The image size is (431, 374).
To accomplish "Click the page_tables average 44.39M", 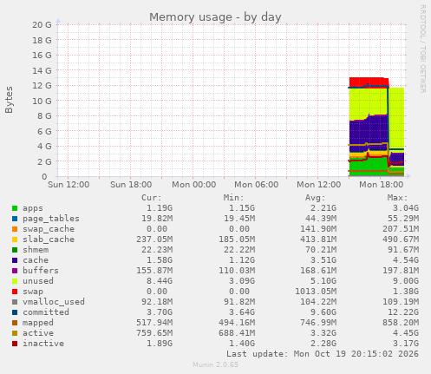I will click(x=321, y=219).
